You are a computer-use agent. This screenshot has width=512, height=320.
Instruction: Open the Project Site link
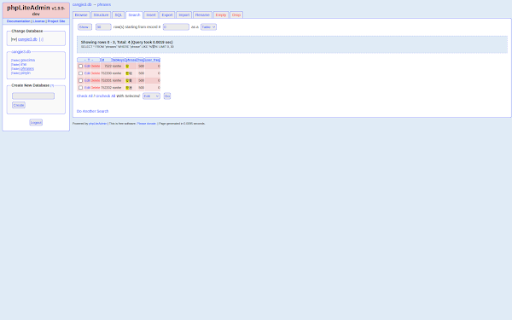point(56,21)
